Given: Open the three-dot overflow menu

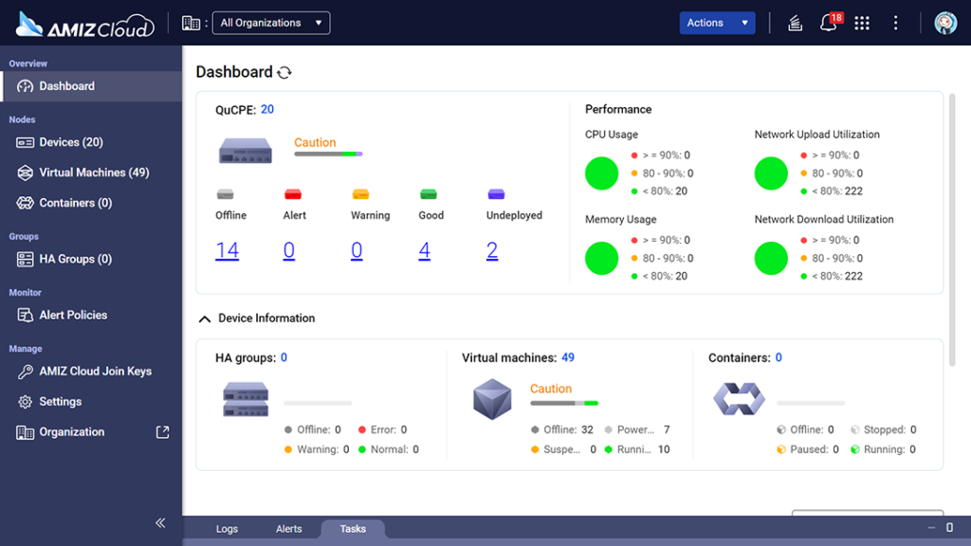Looking at the screenshot, I should 895,22.
